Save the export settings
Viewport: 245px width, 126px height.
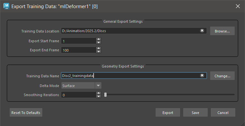195,112
